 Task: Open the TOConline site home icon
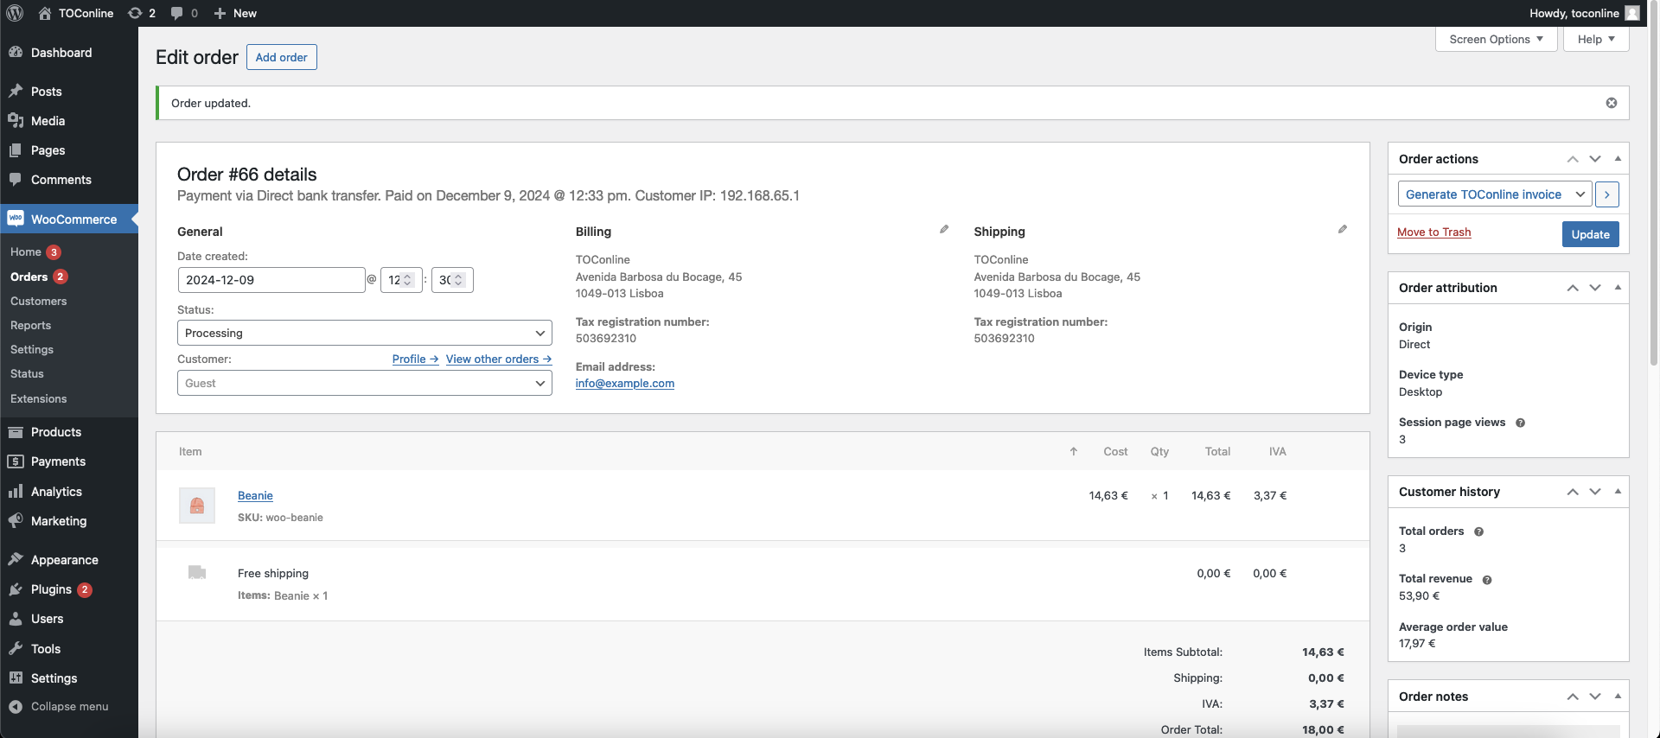point(45,13)
